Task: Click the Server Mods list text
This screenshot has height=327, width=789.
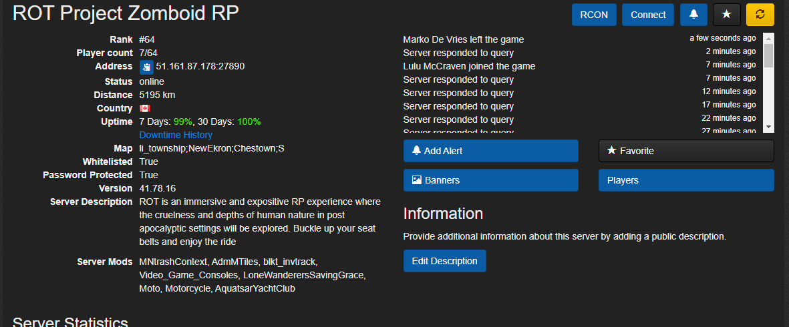Action: [x=253, y=275]
